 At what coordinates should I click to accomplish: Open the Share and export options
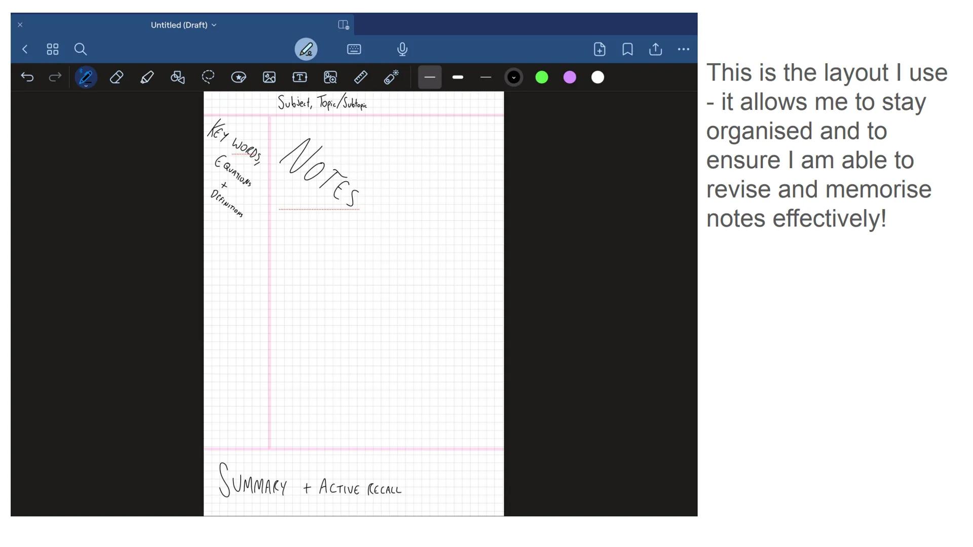(x=655, y=49)
